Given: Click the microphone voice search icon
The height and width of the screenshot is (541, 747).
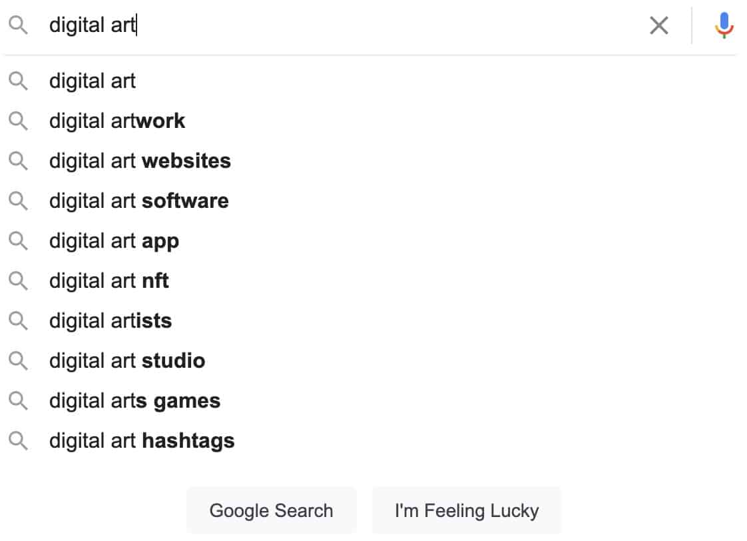Looking at the screenshot, I should 724,26.
